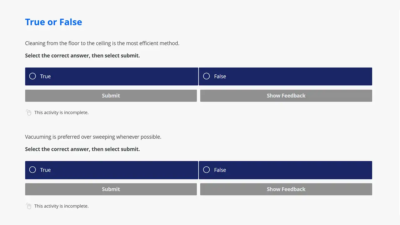Image resolution: width=400 pixels, height=225 pixels.
Task: Click the second "This activity is incomplete" text
Action: point(62,206)
